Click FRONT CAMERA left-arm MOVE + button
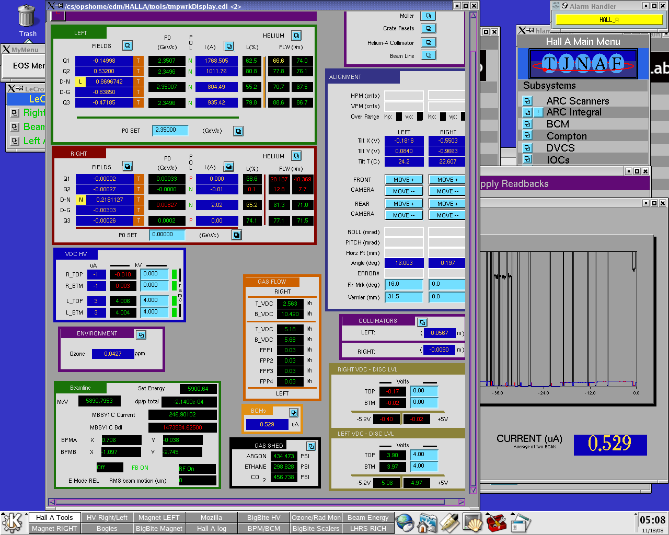The width and height of the screenshot is (669, 535). pyautogui.click(x=404, y=180)
